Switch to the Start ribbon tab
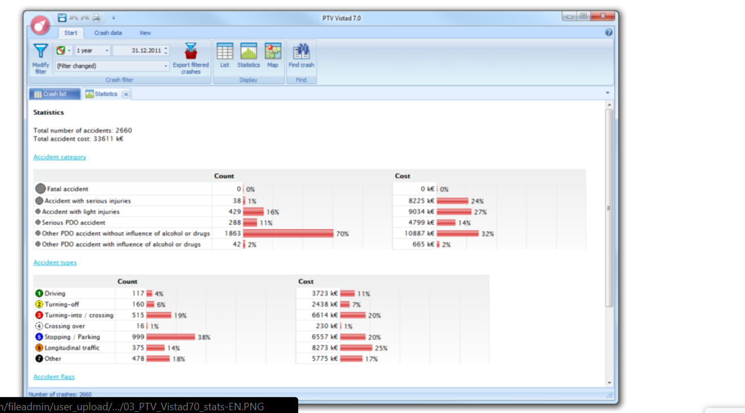This screenshot has height=413, width=745. coord(71,33)
